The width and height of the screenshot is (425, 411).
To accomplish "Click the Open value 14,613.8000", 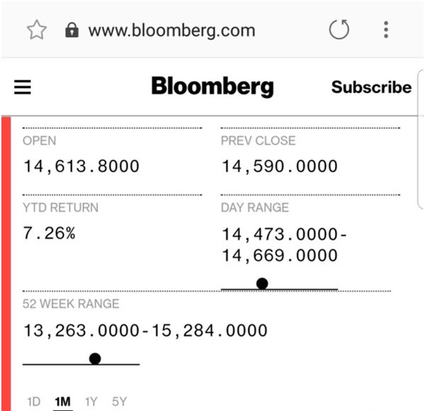I will pyautogui.click(x=81, y=167).
